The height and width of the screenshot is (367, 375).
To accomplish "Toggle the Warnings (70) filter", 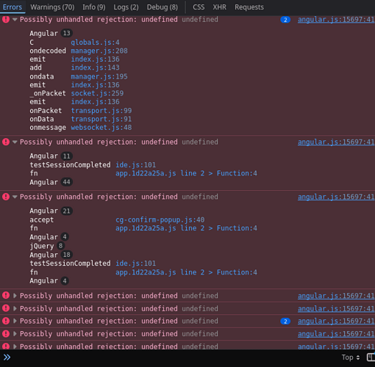I will pos(52,7).
